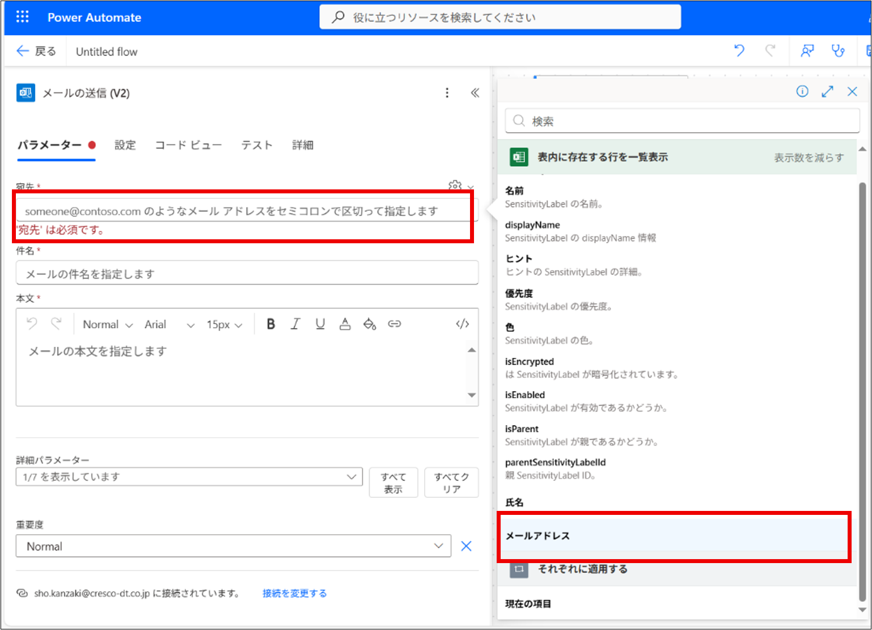Toggle italic formatting in body editor

[295, 324]
